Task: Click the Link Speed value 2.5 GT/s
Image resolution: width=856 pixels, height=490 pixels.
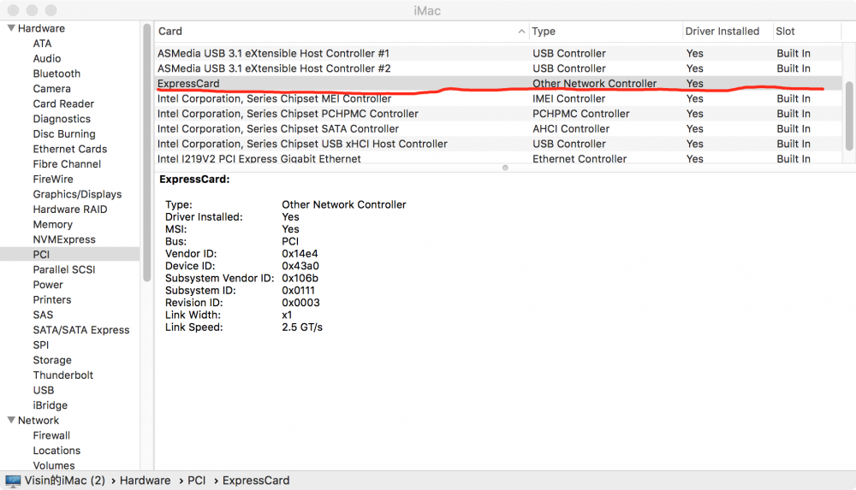Action: [302, 328]
